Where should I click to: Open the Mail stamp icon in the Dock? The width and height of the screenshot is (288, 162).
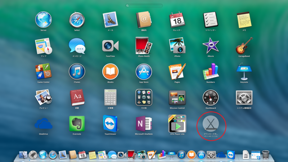[x=63, y=155]
